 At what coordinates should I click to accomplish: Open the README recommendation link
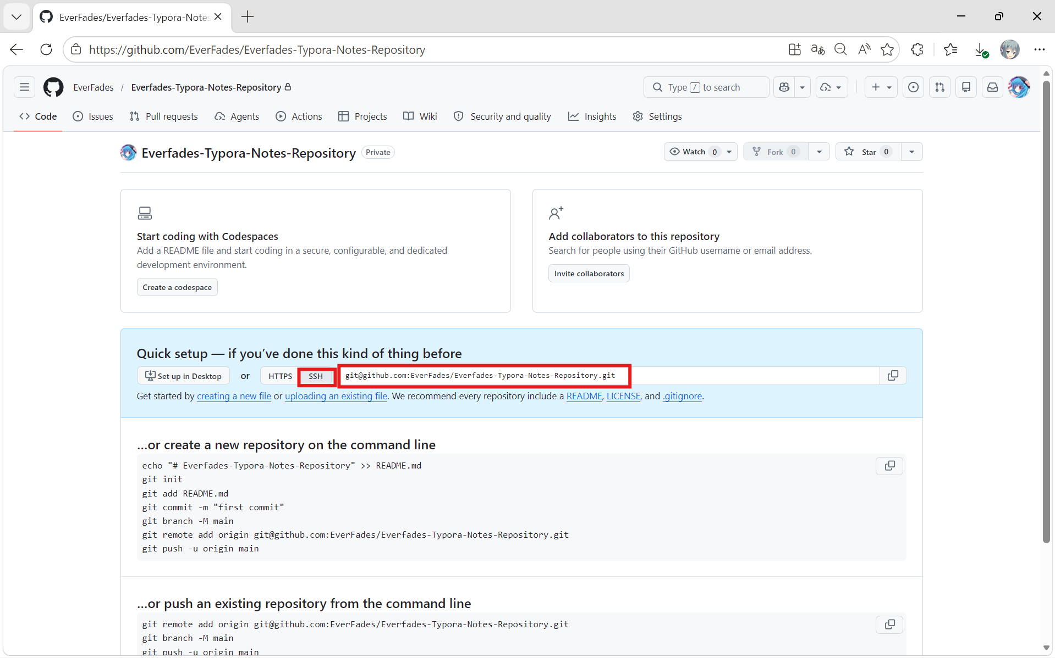(584, 396)
